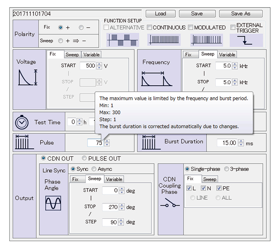Switch to the Voltage Sweep tab
This screenshot has width=279, height=245.
tap(72, 55)
